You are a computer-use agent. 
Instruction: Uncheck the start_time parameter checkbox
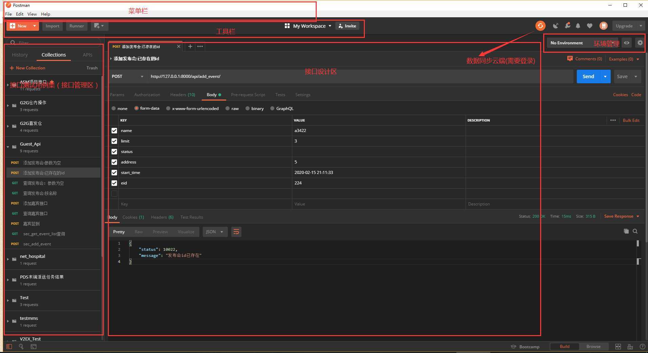pyautogui.click(x=114, y=173)
